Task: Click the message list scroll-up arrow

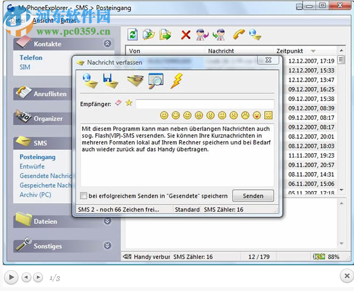Action: coord(341,51)
